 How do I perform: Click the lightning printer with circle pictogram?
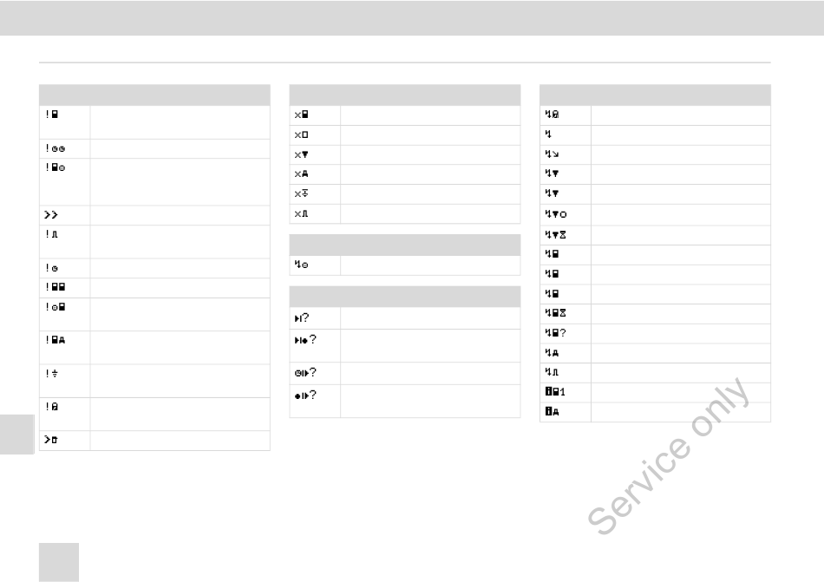pyautogui.click(x=555, y=213)
